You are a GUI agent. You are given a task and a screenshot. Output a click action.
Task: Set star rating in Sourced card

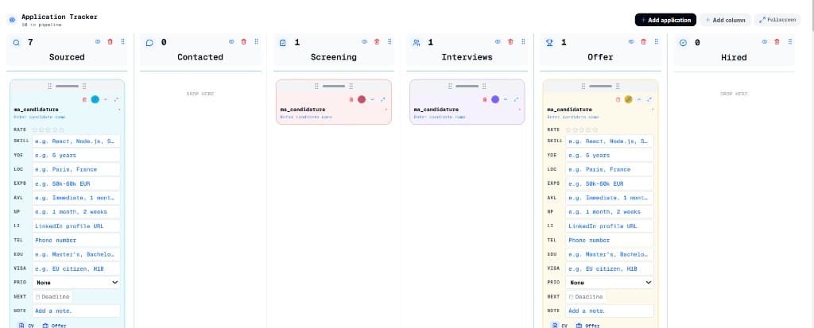tap(48, 129)
